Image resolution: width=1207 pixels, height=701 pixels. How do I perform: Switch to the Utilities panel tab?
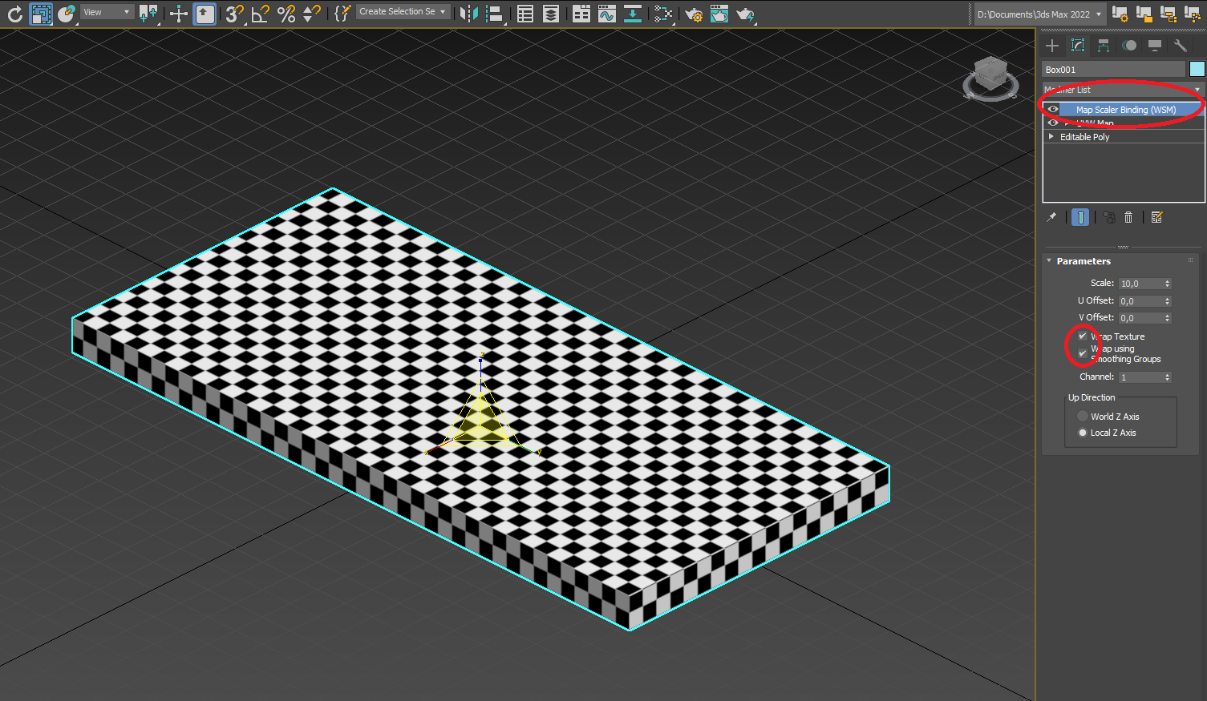click(x=1180, y=46)
